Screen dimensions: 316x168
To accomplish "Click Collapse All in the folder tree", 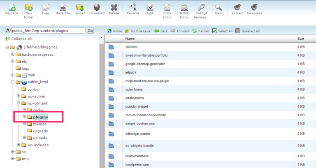I will click(19, 39).
